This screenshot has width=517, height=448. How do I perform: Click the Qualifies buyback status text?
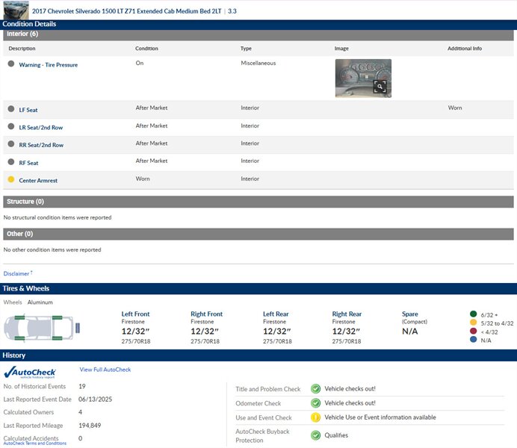click(x=336, y=435)
